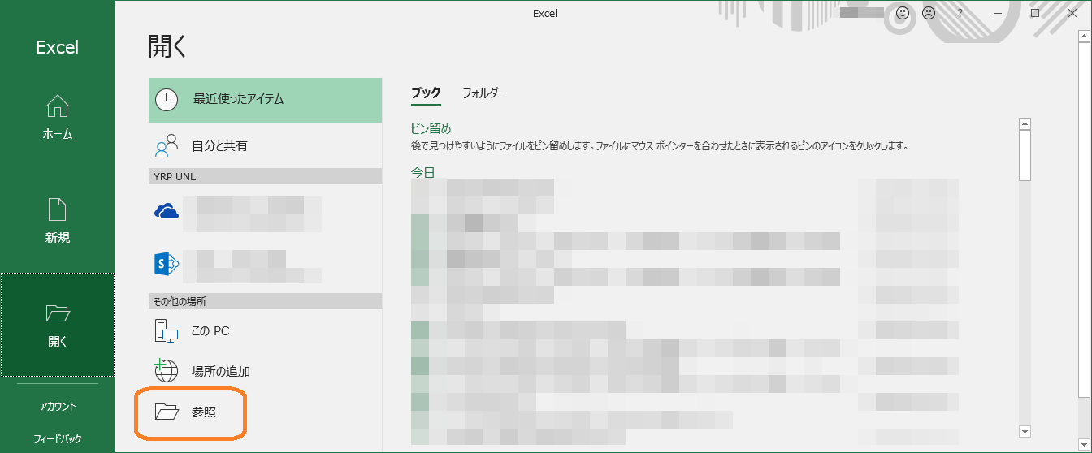Open the アカウント page

click(57, 406)
